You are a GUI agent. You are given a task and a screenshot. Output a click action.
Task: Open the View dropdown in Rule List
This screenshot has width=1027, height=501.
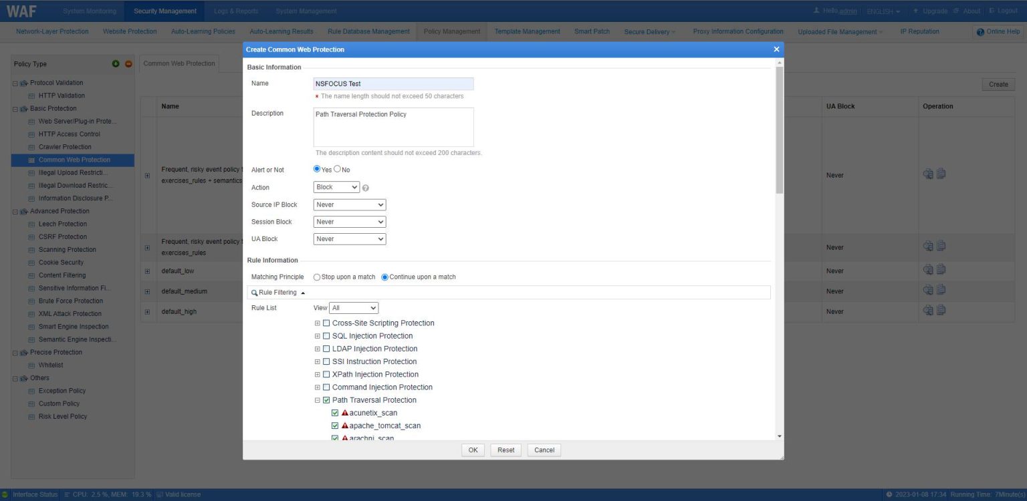pos(354,307)
